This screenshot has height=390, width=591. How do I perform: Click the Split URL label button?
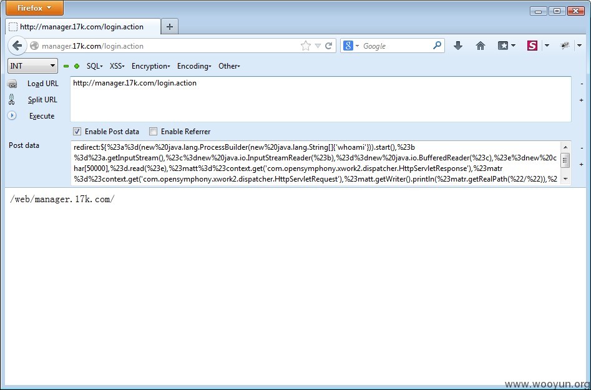[x=42, y=100]
